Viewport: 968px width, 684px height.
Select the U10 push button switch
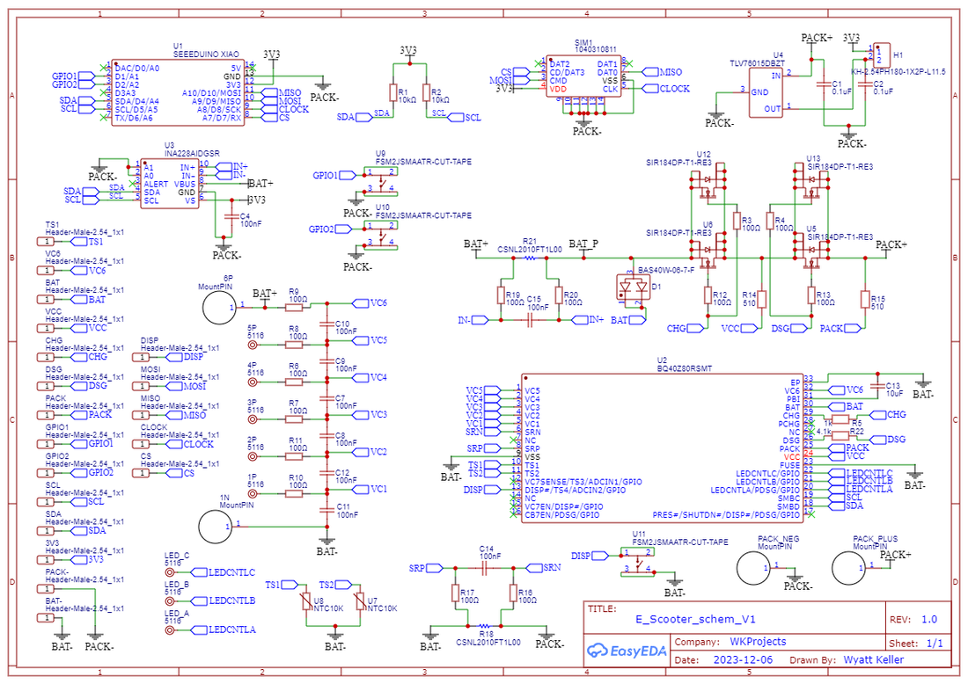381,236
